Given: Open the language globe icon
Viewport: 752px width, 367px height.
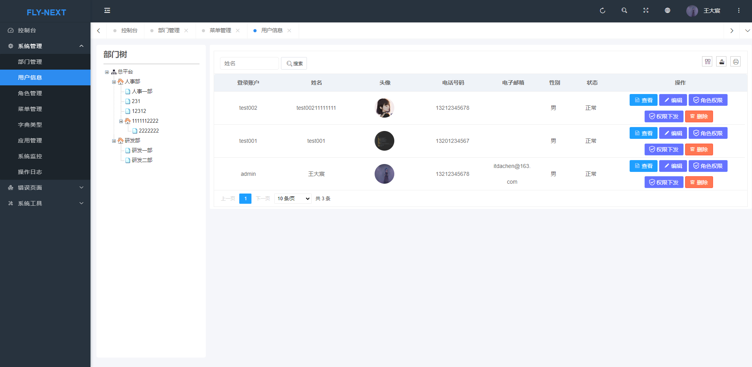Looking at the screenshot, I should coord(667,11).
